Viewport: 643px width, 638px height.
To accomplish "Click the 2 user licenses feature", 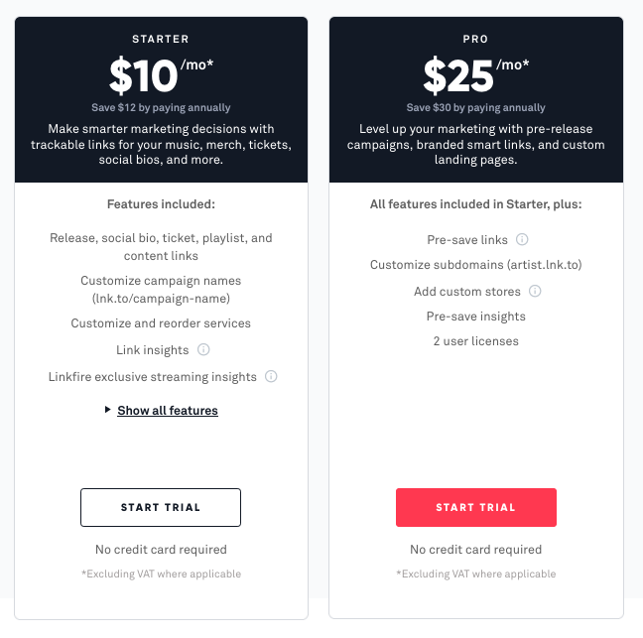I will 475,341.
